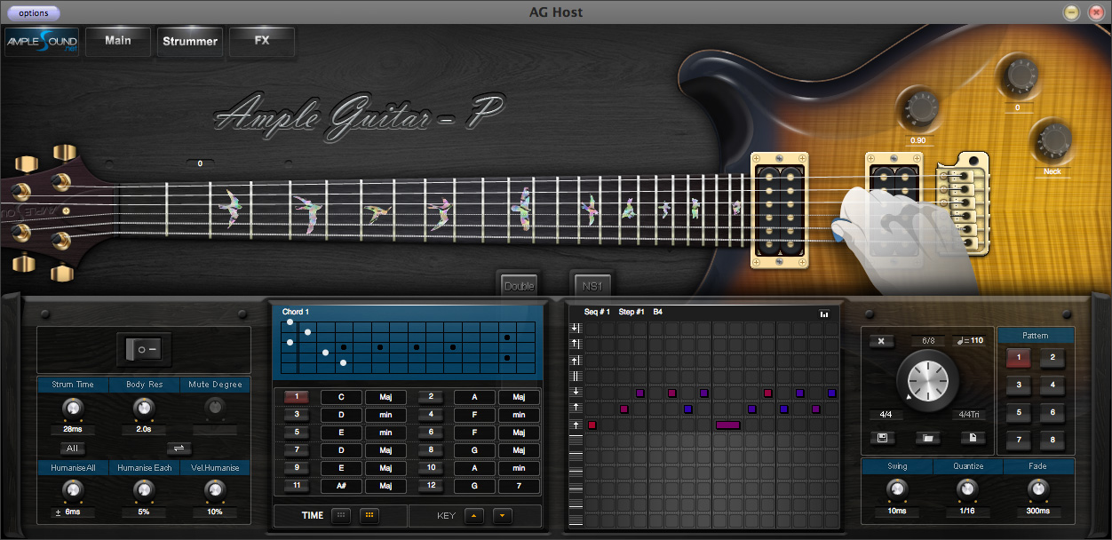
Task: Click the red note at the first sequencer step
Action: [592, 425]
